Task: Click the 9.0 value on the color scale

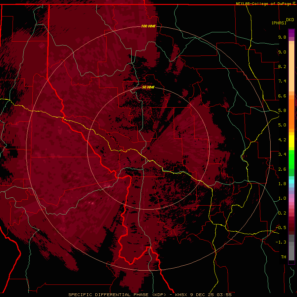Action: point(282,52)
